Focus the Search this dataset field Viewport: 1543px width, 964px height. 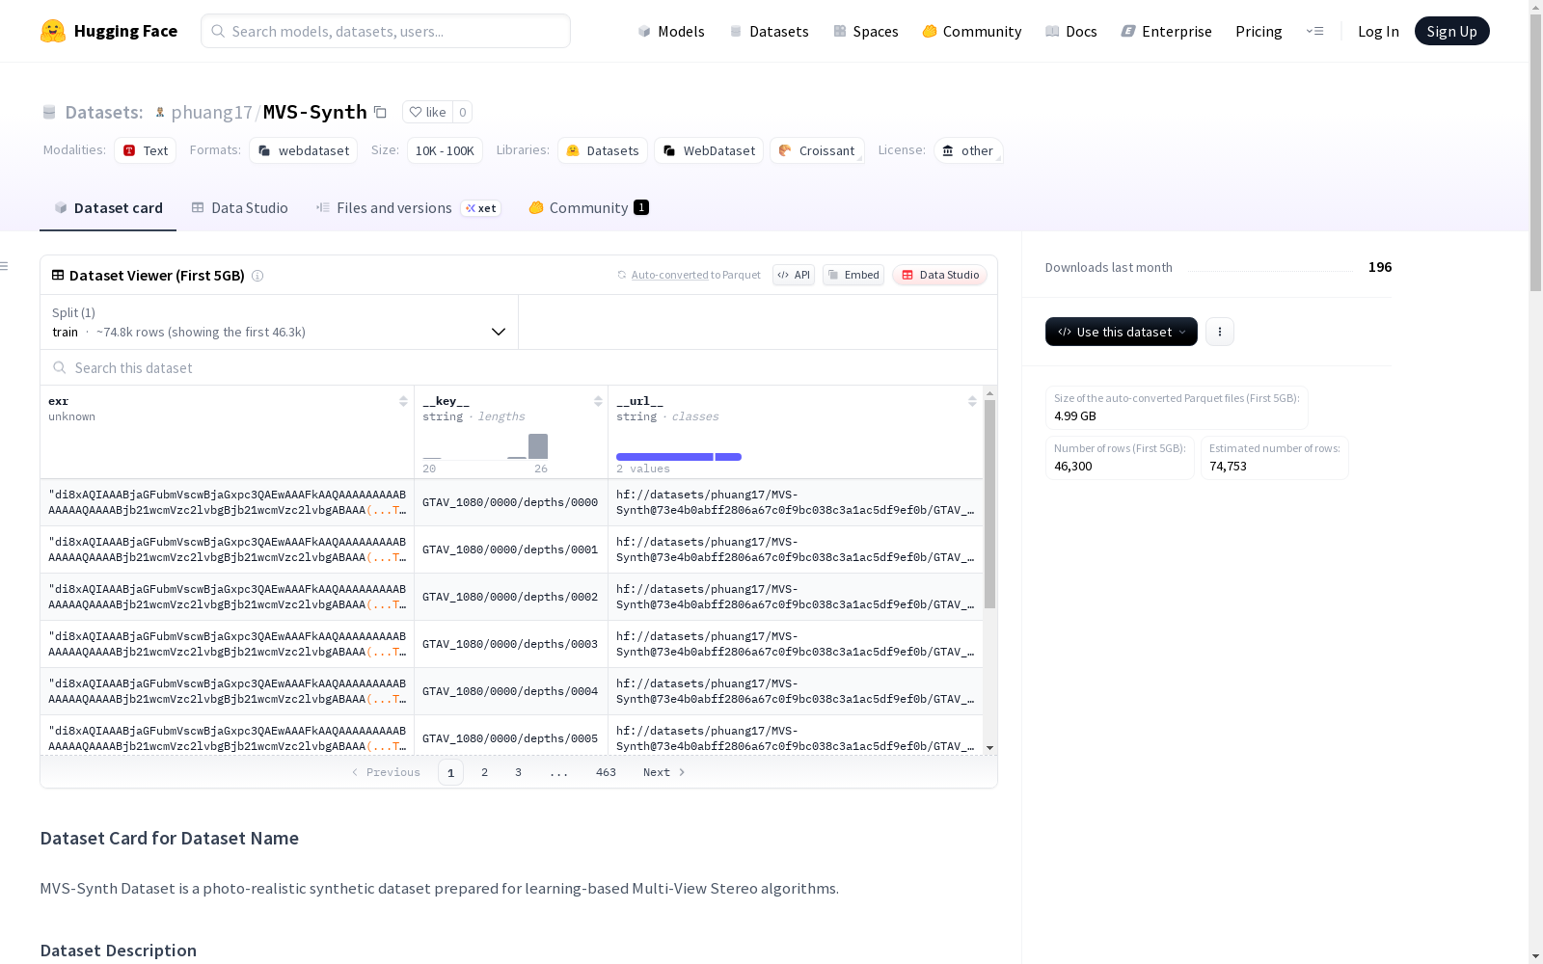(519, 368)
